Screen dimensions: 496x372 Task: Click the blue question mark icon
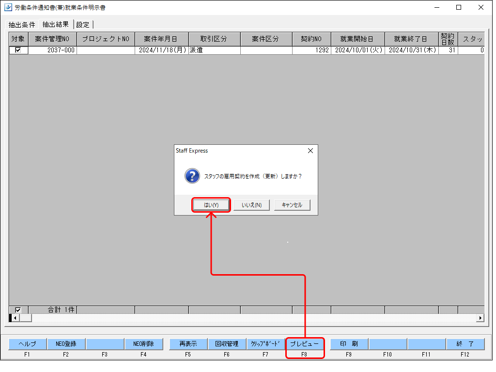[x=192, y=176]
